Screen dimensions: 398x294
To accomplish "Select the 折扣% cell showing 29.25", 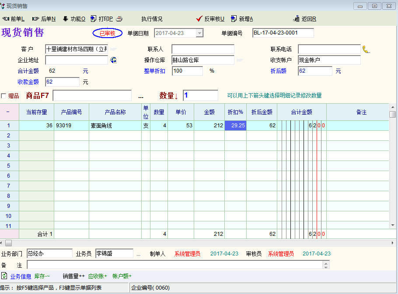I will (235, 126).
